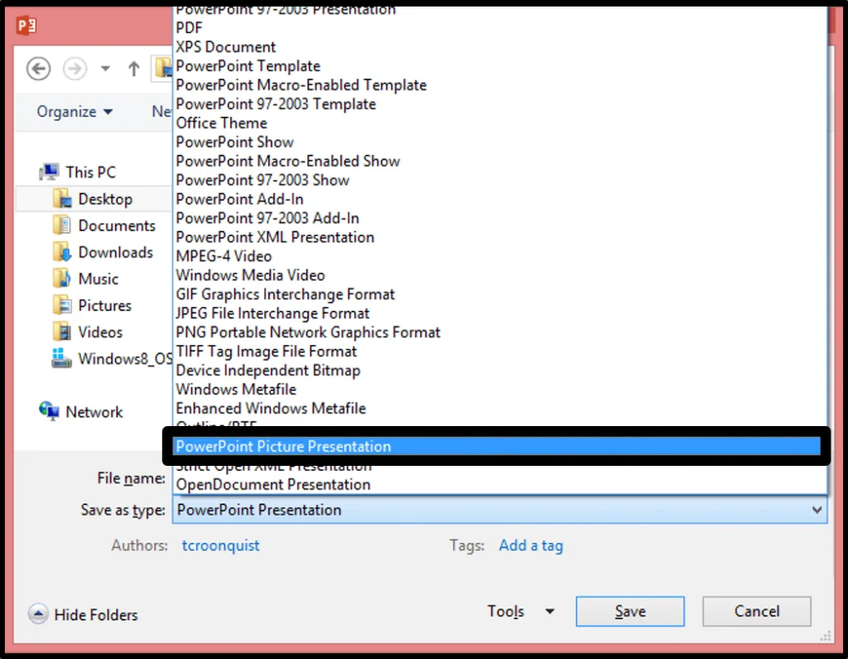The width and height of the screenshot is (848, 659).
Task: Click the Forward navigation arrow
Action: click(75, 69)
